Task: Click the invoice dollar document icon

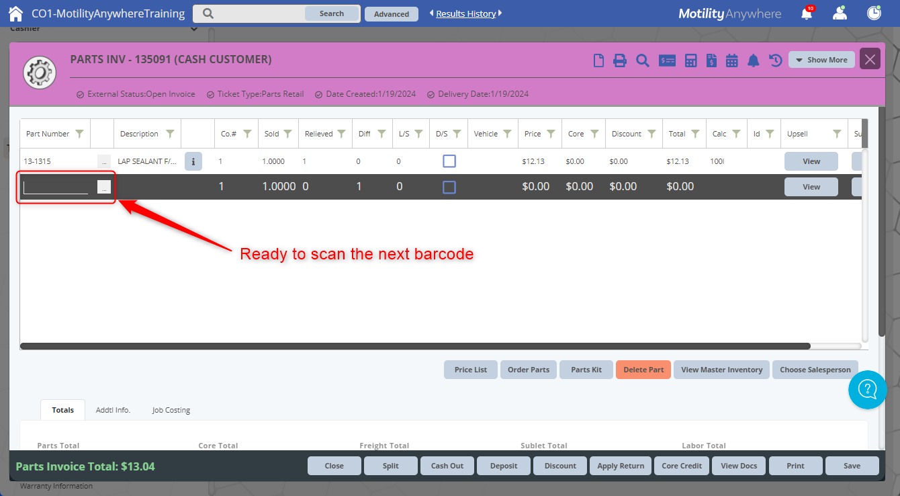Action: coord(711,60)
